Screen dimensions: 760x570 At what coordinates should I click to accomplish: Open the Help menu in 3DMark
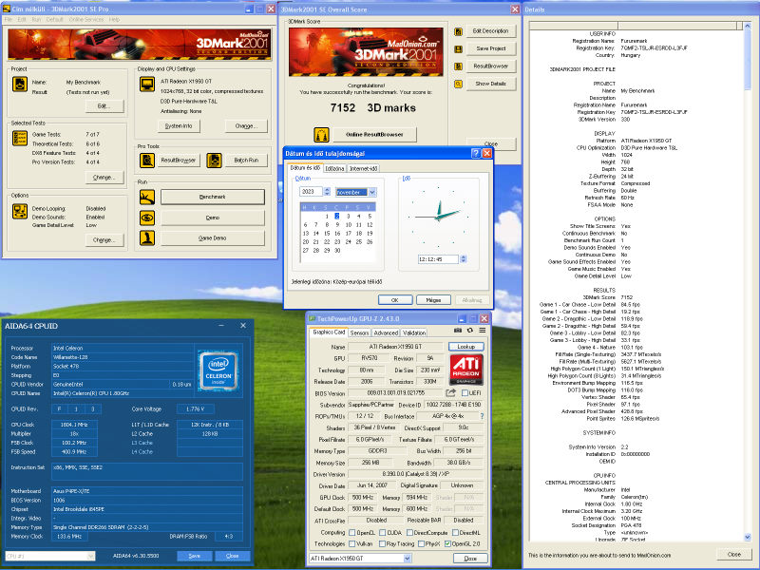tap(114, 20)
